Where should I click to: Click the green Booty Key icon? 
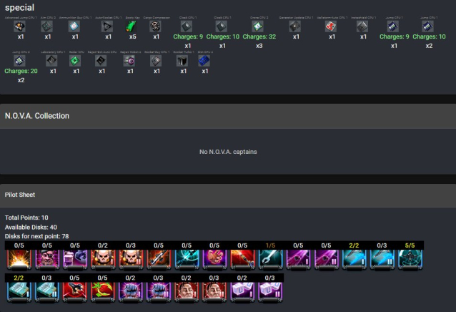point(131,26)
